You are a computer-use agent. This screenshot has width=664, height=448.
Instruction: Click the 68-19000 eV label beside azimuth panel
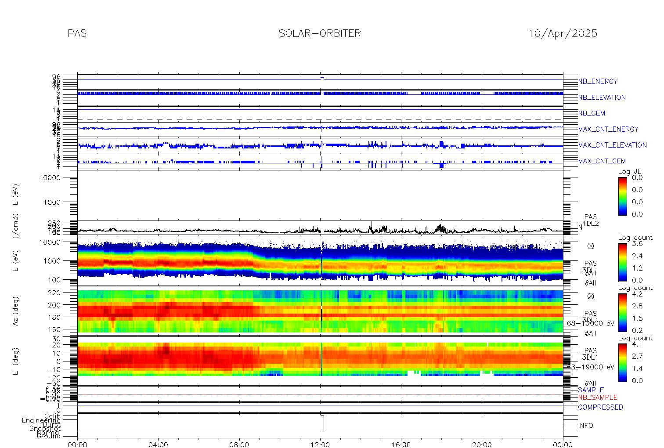point(591,323)
